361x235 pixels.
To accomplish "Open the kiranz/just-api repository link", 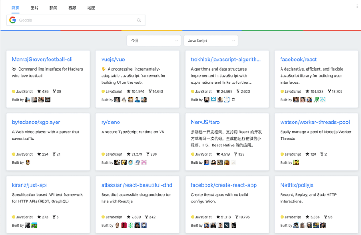I will pyautogui.click(x=29, y=185).
